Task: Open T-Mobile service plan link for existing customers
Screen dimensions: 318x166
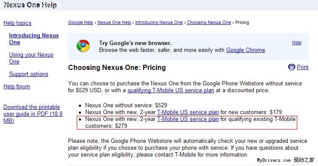Action: [188, 119]
